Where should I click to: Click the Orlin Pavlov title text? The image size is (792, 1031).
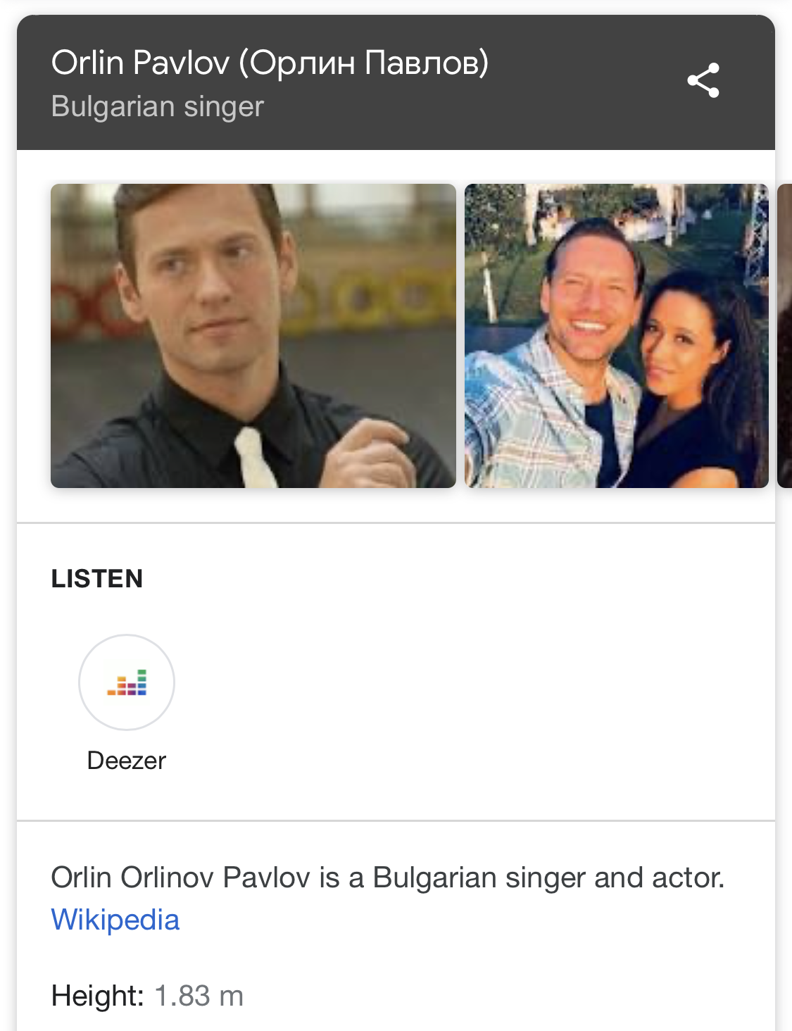pyautogui.click(x=270, y=63)
